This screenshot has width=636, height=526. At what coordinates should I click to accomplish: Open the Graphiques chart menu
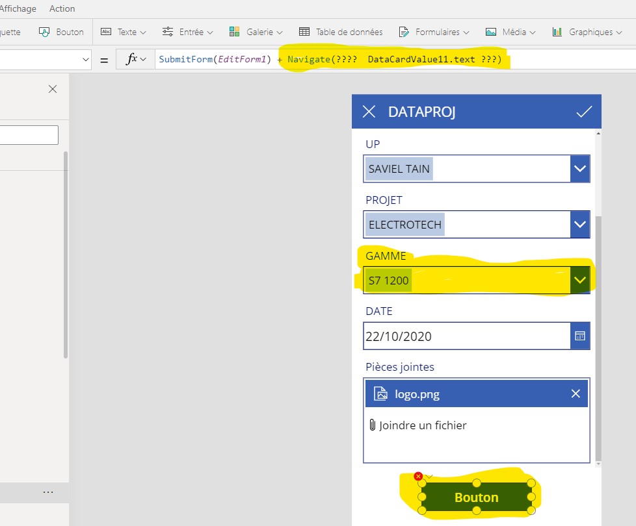pos(587,32)
